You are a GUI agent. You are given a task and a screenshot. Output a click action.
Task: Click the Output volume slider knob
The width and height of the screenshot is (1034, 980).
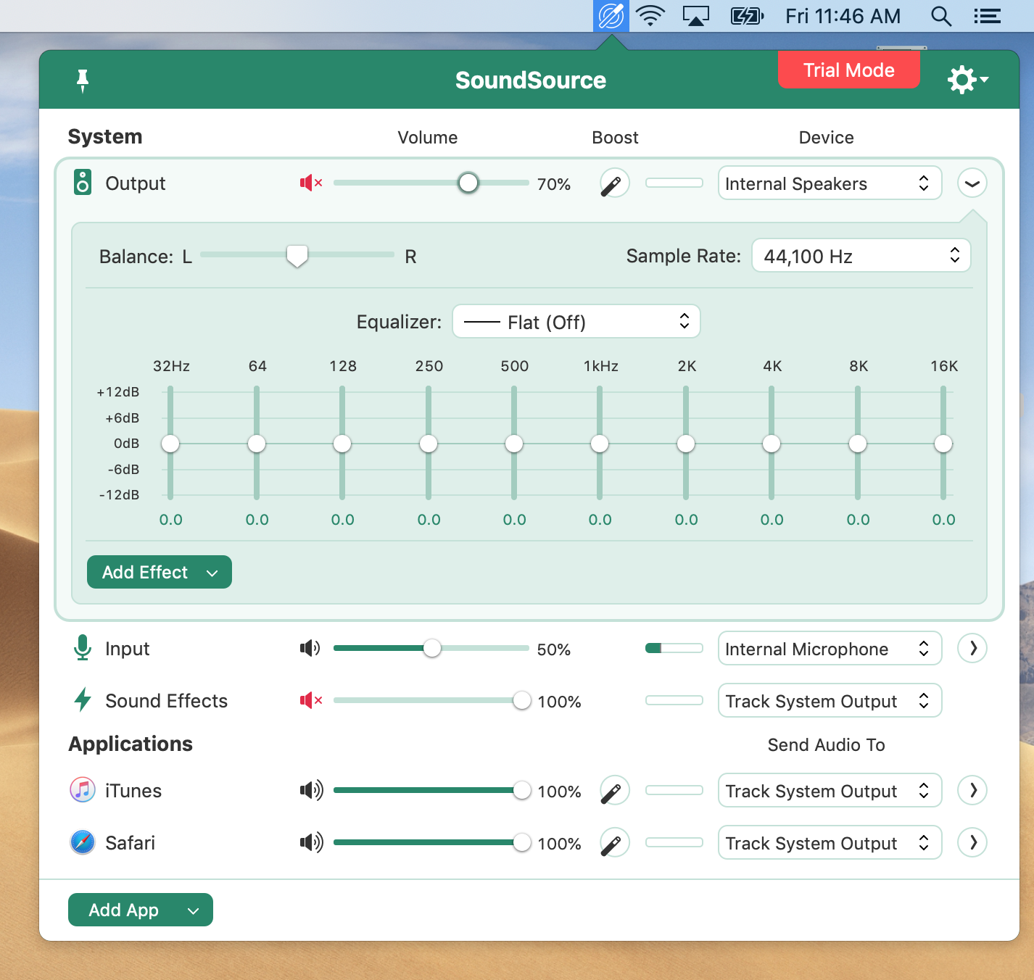pyautogui.click(x=468, y=183)
